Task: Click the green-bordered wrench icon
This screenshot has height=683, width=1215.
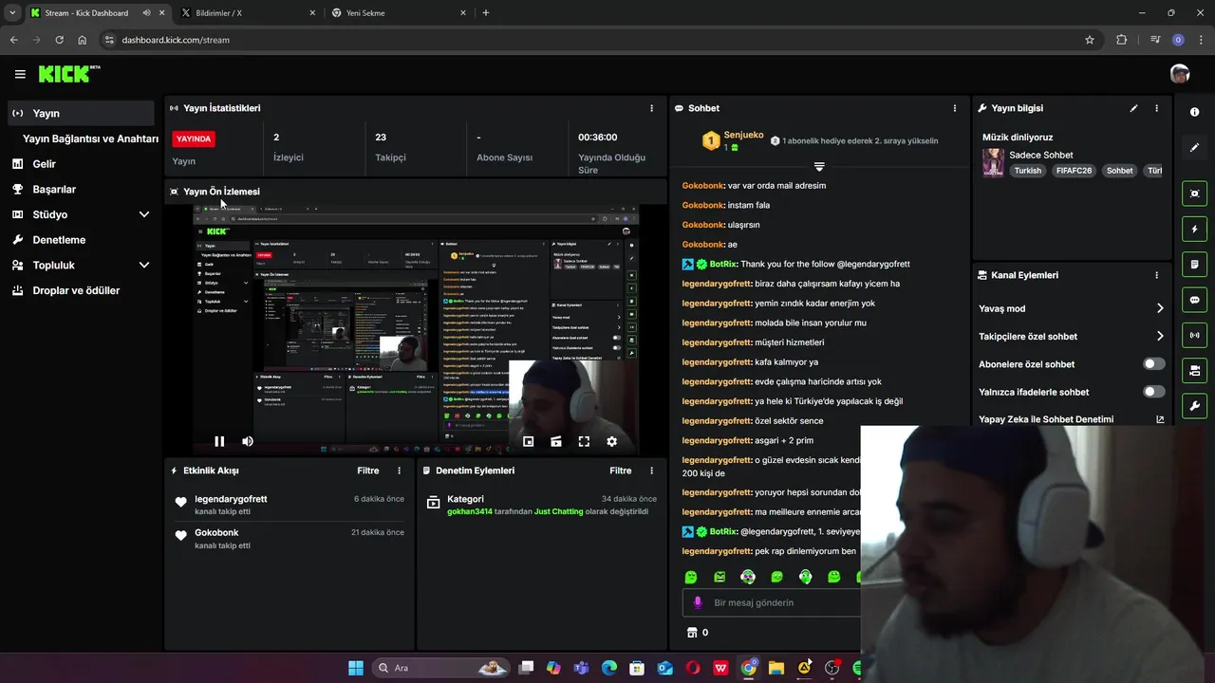Action: pyautogui.click(x=1194, y=406)
